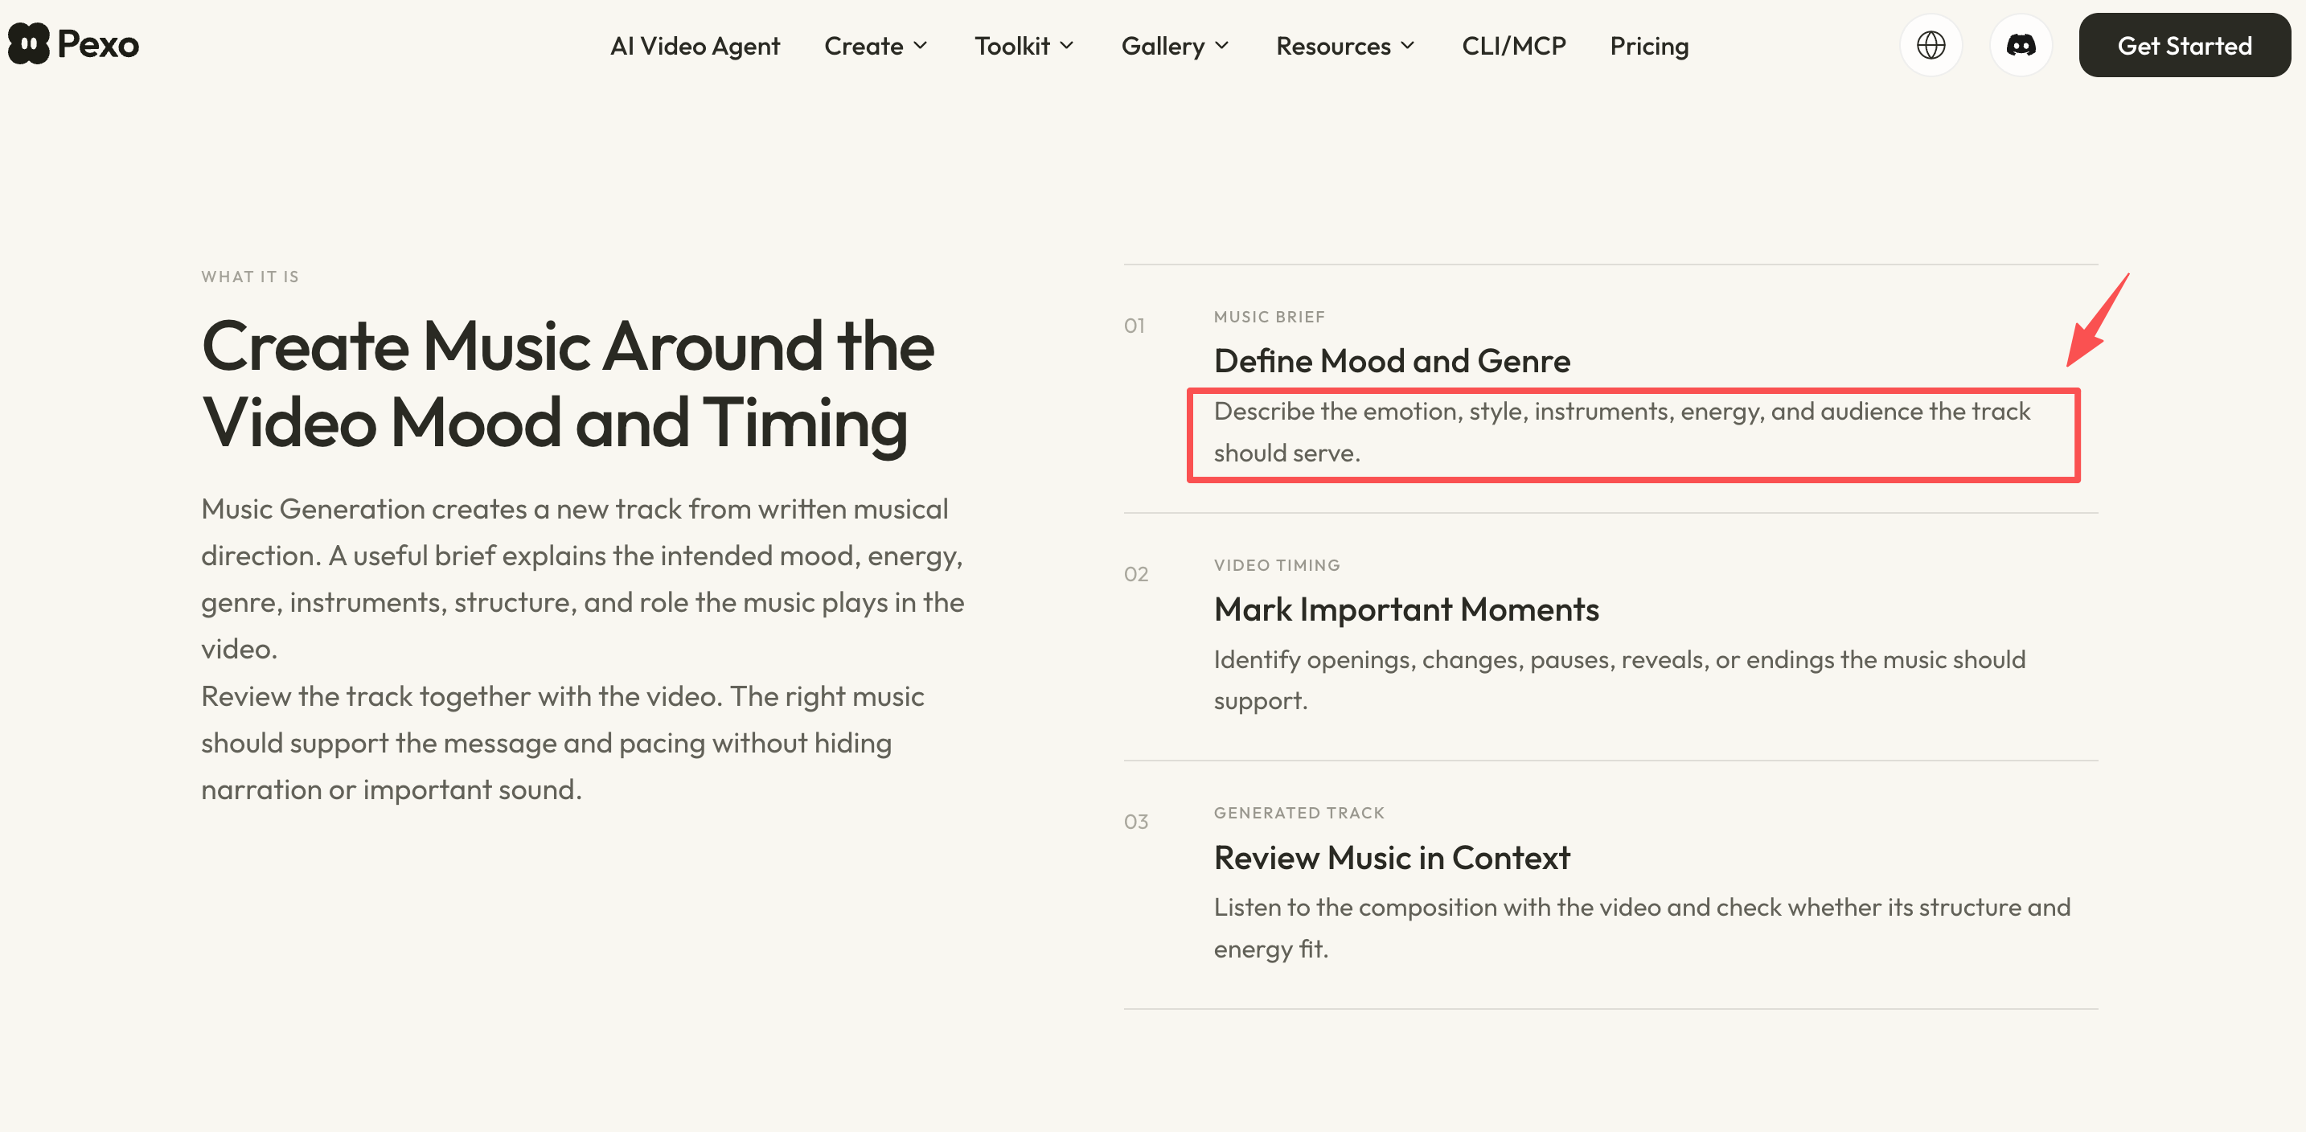Click the 'GENERATED TRACK' label
This screenshot has width=2306, height=1132.
pyautogui.click(x=1299, y=813)
